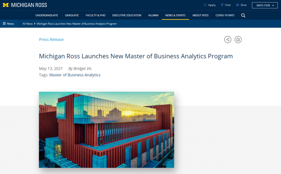This screenshot has width=281, height=174.
Task: Open the About Ross menu
Action: (201, 15)
